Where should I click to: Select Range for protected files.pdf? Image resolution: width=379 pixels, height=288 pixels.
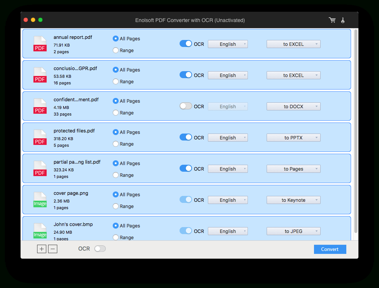coord(115,144)
